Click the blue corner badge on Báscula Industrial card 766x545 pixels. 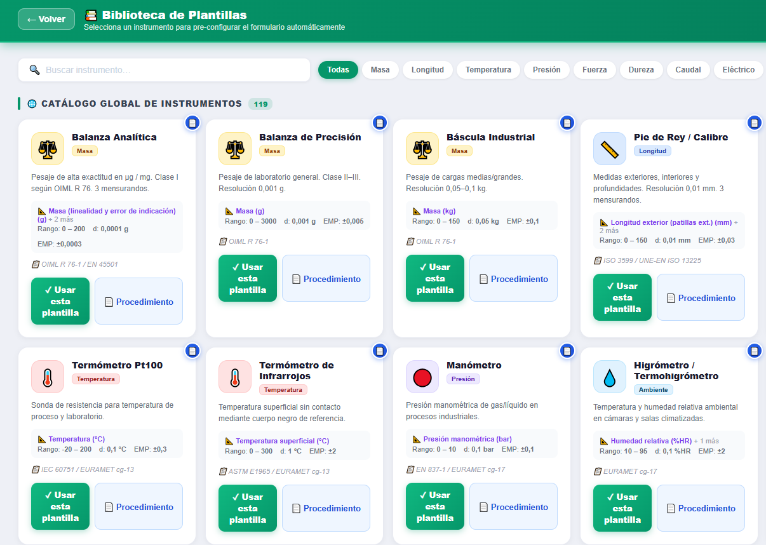click(x=567, y=123)
